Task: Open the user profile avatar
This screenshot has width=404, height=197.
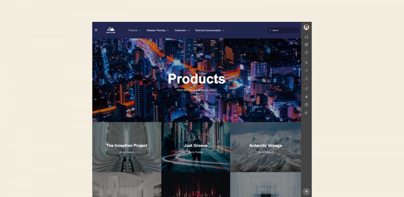Action: click(x=306, y=27)
